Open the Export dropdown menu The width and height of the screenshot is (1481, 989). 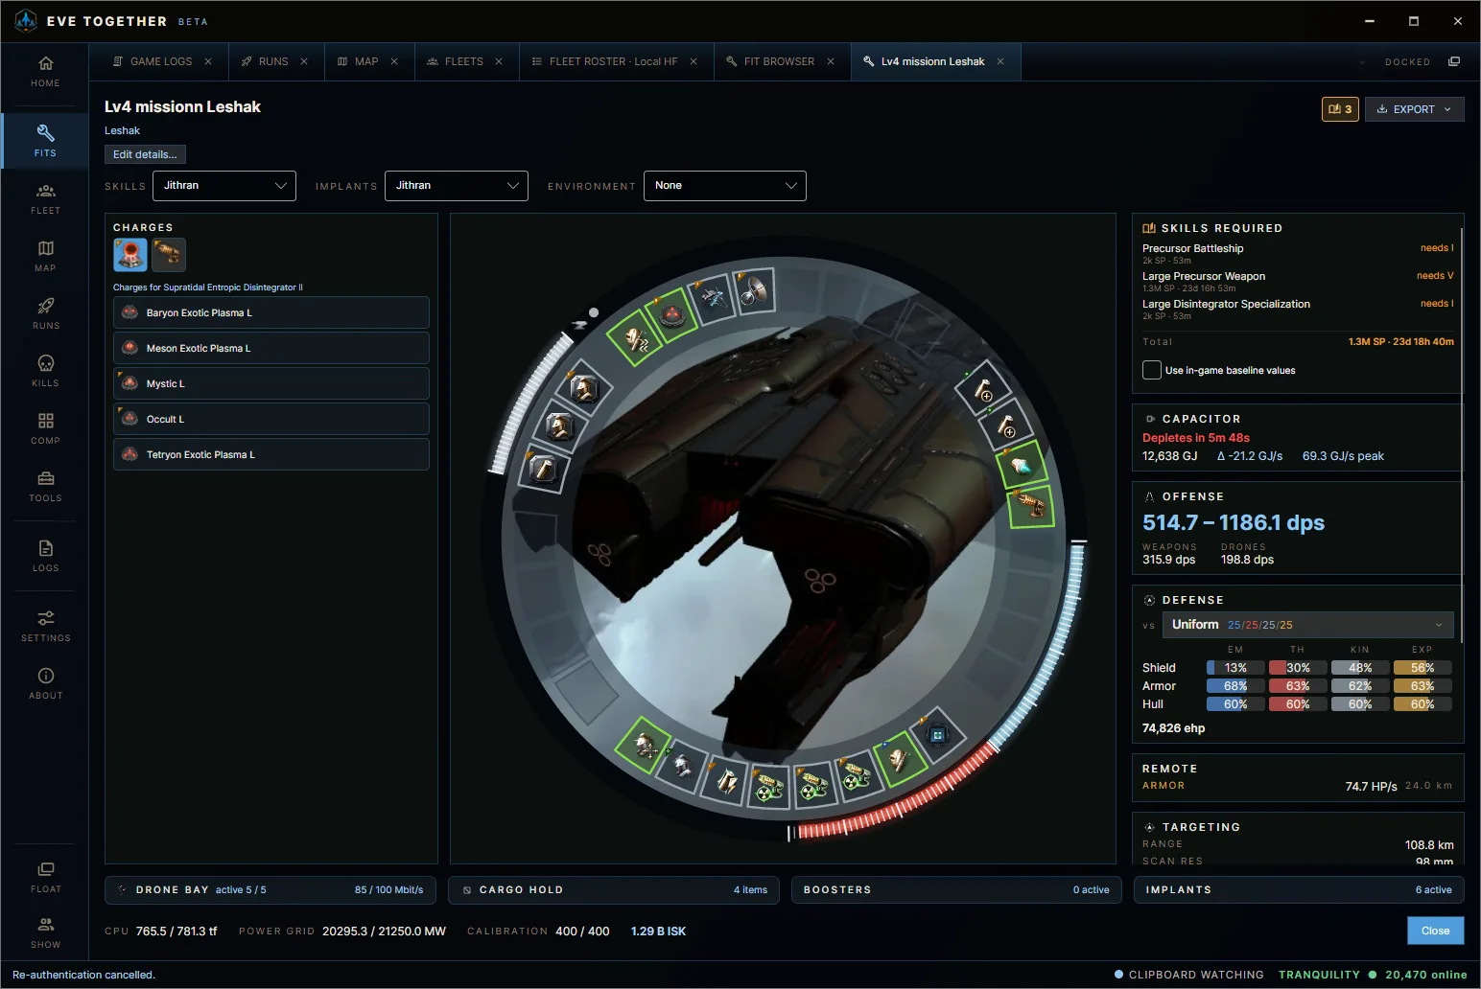[x=1415, y=109]
